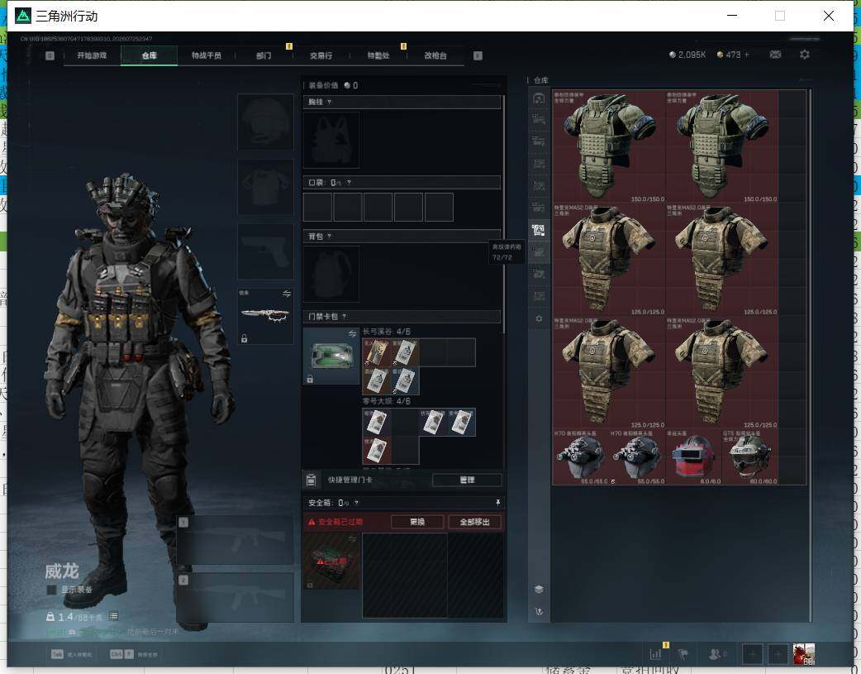Click the 更换 safe box replace button
Screen dimensions: 861x674
[417, 522]
